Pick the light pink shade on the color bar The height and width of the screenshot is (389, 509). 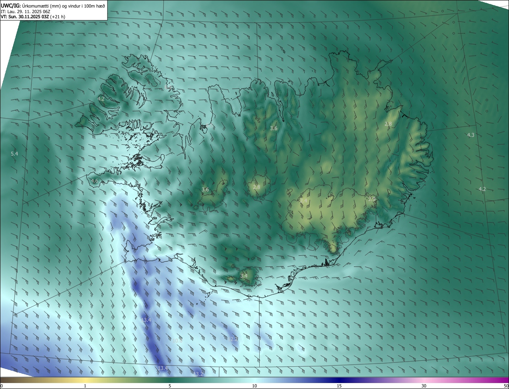tap(424, 380)
